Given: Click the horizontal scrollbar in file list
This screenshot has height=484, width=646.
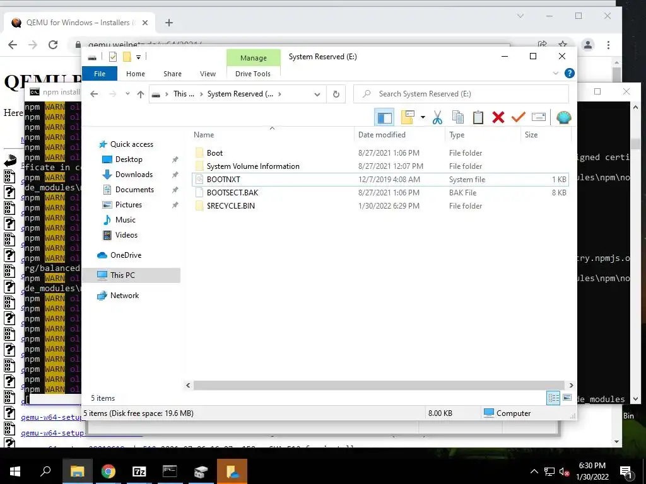Looking at the screenshot, I should (x=379, y=386).
